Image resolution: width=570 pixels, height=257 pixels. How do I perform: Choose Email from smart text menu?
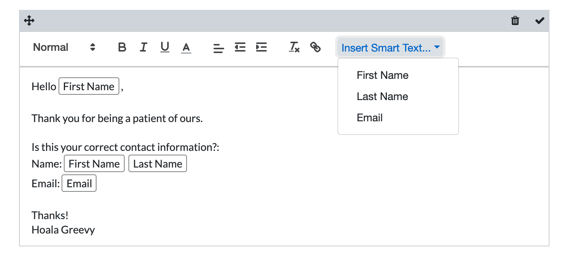click(x=369, y=118)
